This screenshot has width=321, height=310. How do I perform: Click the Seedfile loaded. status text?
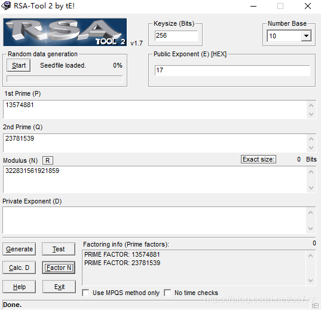(63, 65)
